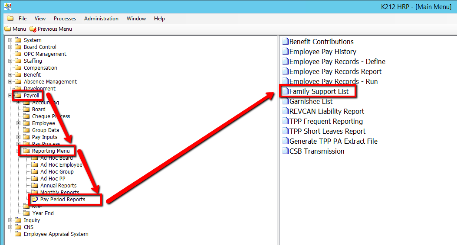The height and width of the screenshot is (245, 457).
Task: Click the document icon beside Benefit Contributions
Action: click(x=285, y=42)
